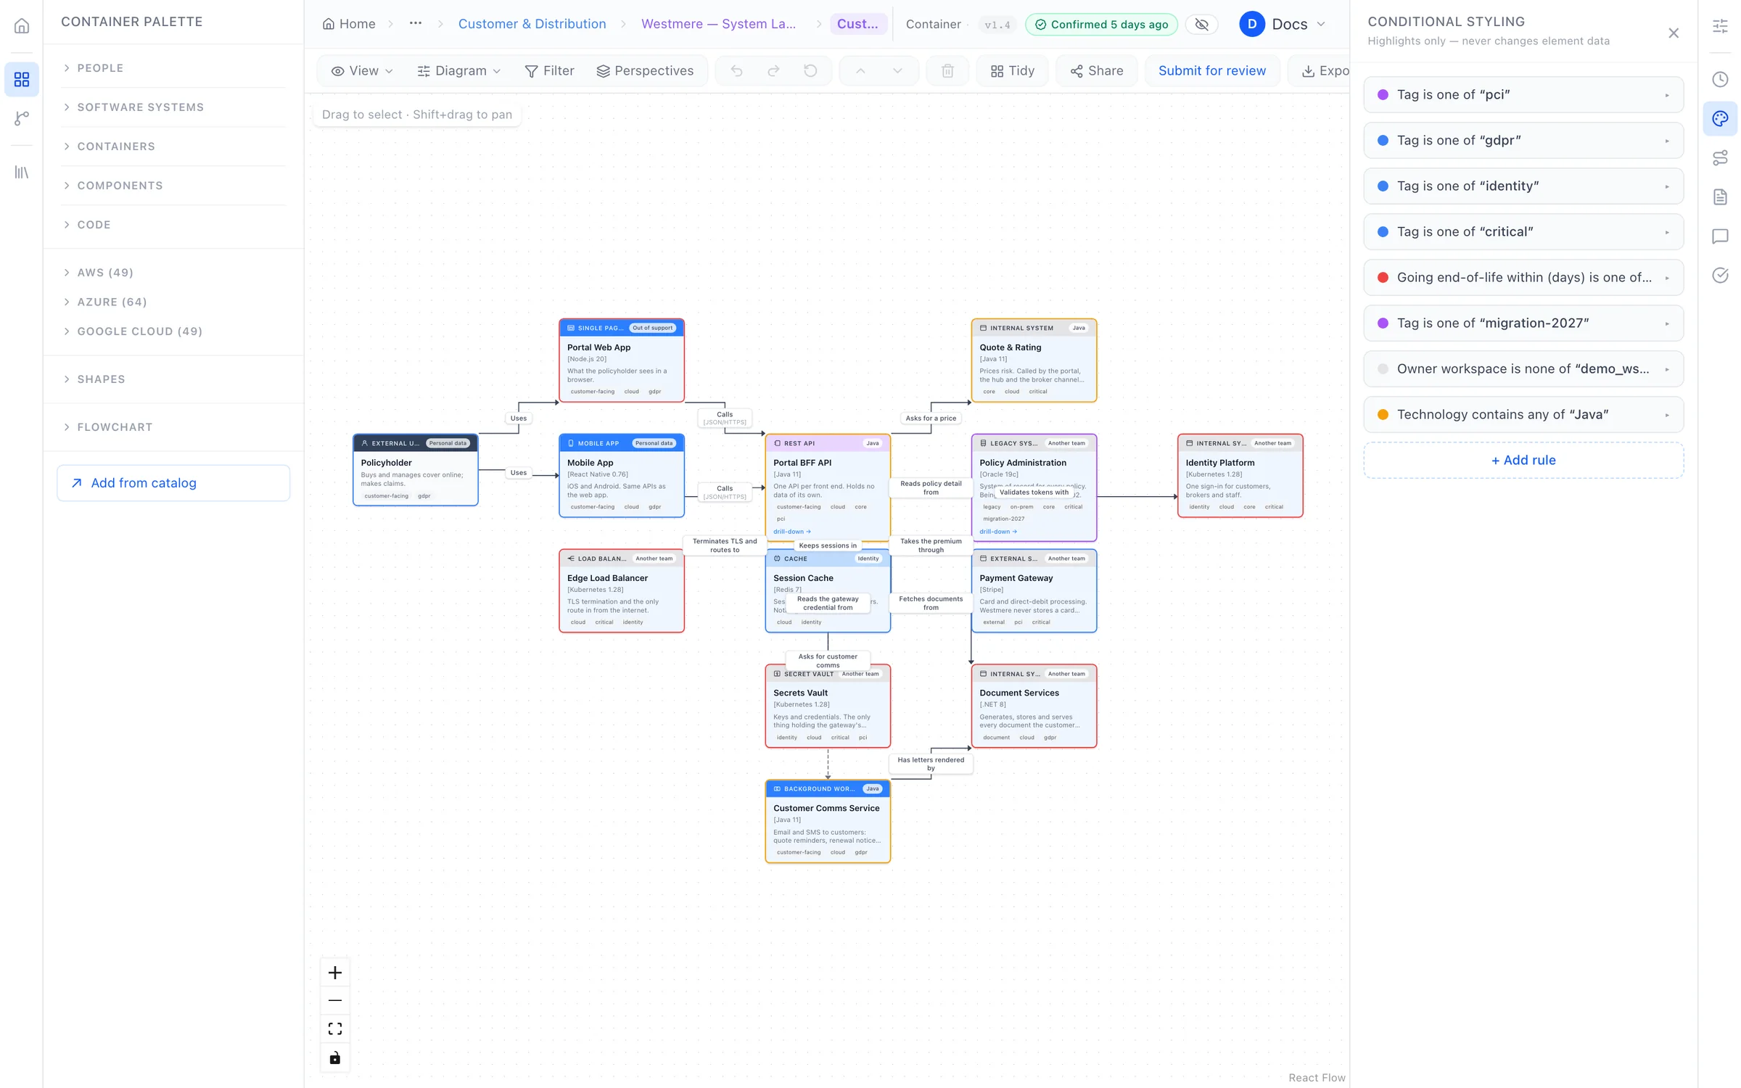
Task: Open the sliders settings icon in right rail
Action: (1720, 26)
